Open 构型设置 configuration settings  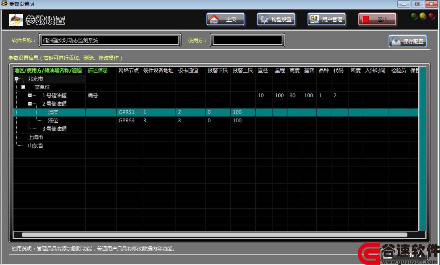coord(276,19)
